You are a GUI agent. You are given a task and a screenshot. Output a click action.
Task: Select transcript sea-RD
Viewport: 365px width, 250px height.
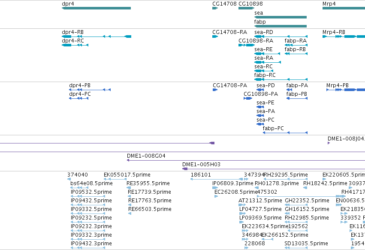[x=281, y=37]
